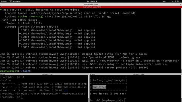The height and width of the screenshot is (102, 182).
Task: Click the top terminal pane scrollbar
Action: tap(181, 41)
